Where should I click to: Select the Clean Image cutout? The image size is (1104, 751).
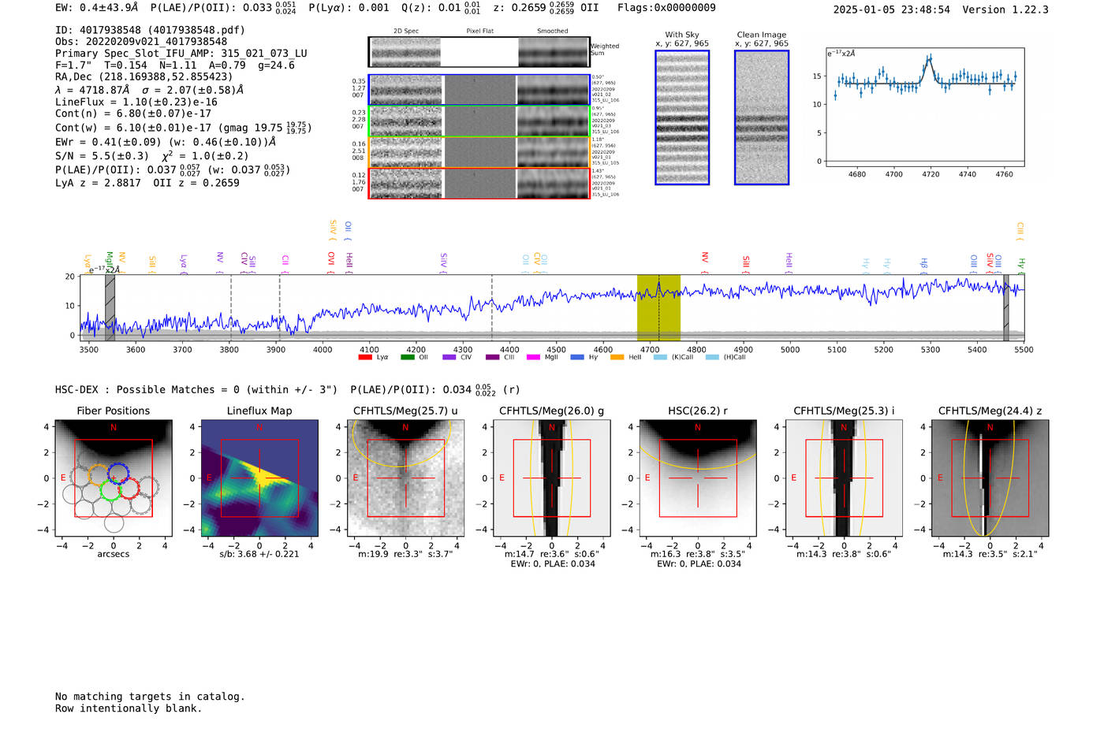click(762, 117)
